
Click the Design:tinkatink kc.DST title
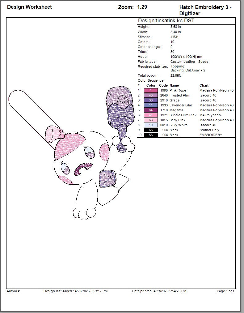coord(166,21)
